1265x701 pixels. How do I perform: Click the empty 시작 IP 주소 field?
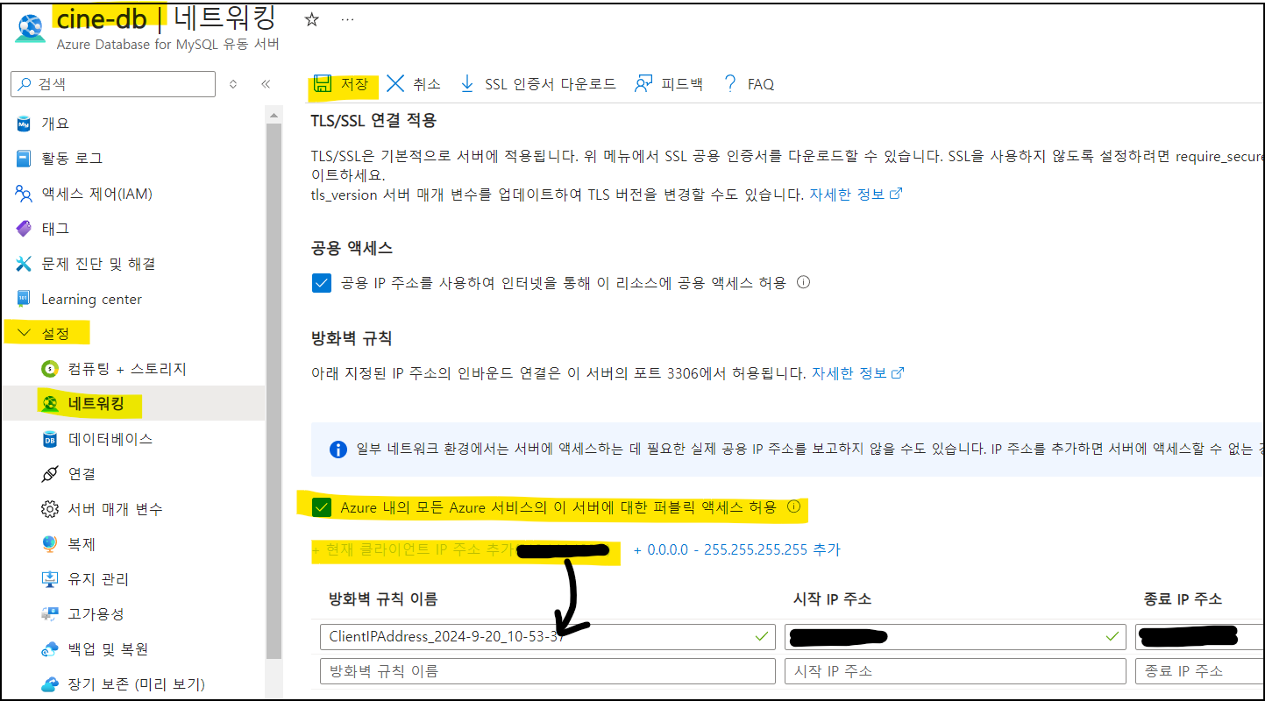pyautogui.click(x=955, y=671)
